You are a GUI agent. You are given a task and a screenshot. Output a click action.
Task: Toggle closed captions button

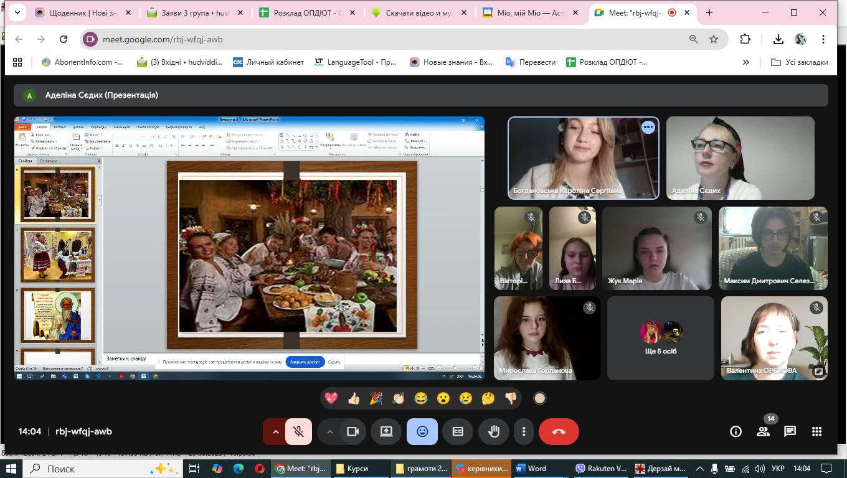[x=458, y=431]
